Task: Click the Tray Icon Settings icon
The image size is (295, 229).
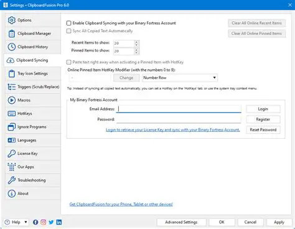Action: [x=12, y=73]
